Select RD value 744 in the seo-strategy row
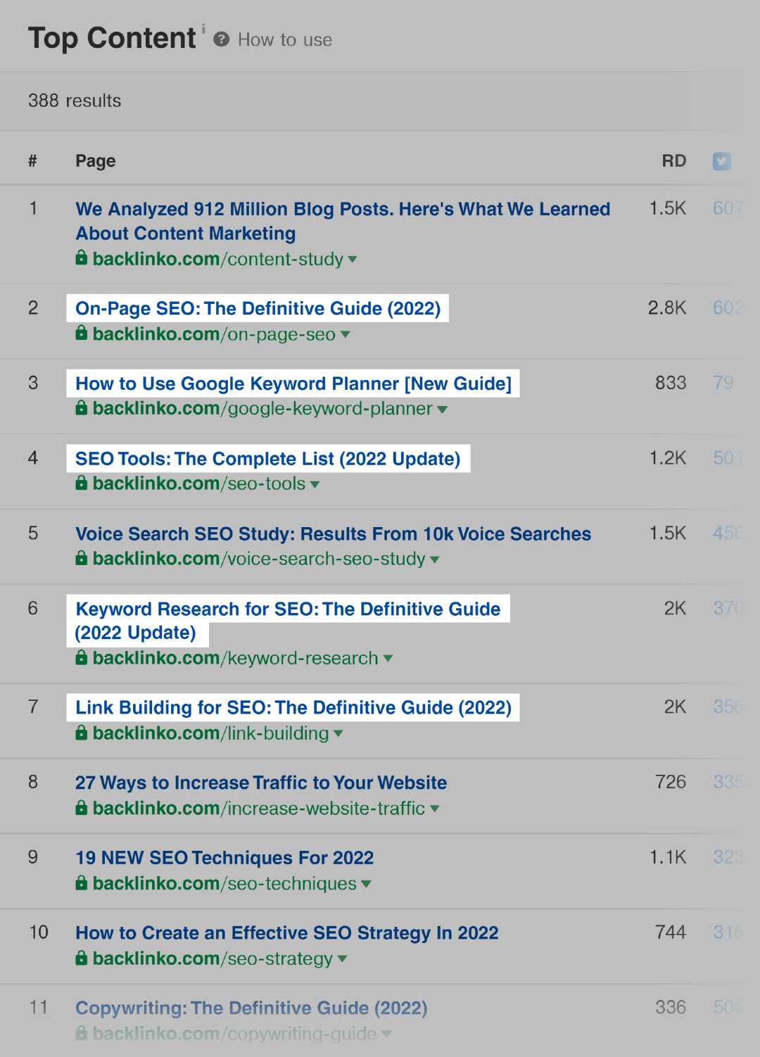Image resolution: width=760 pixels, height=1057 pixels. pos(671,932)
